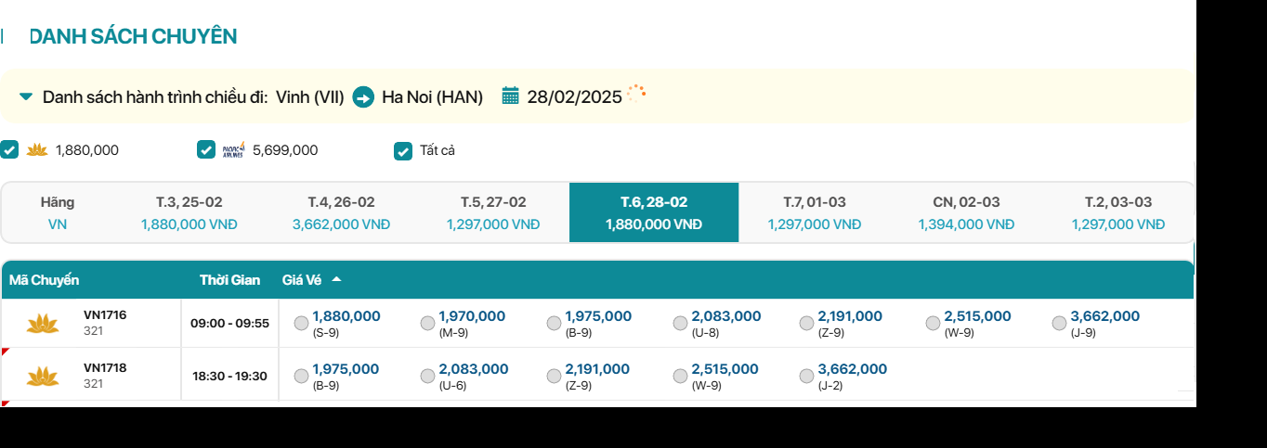Screen dimensions: 1267x448
Task: Open the T.7, 01-03 date tab
Action: pyautogui.click(x=814, y=212)
